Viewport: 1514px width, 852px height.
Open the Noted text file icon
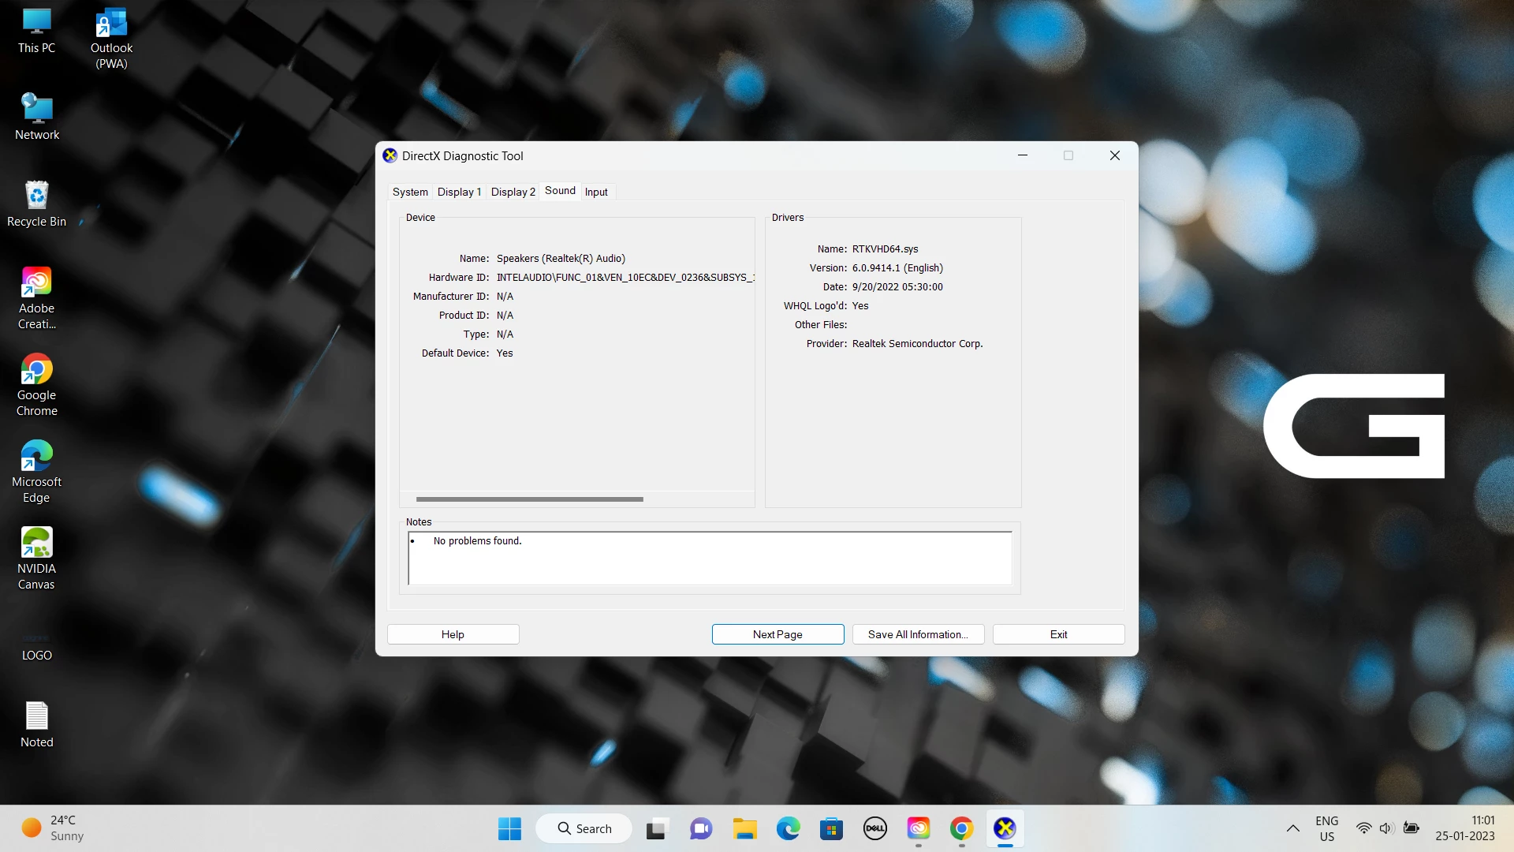36,723
